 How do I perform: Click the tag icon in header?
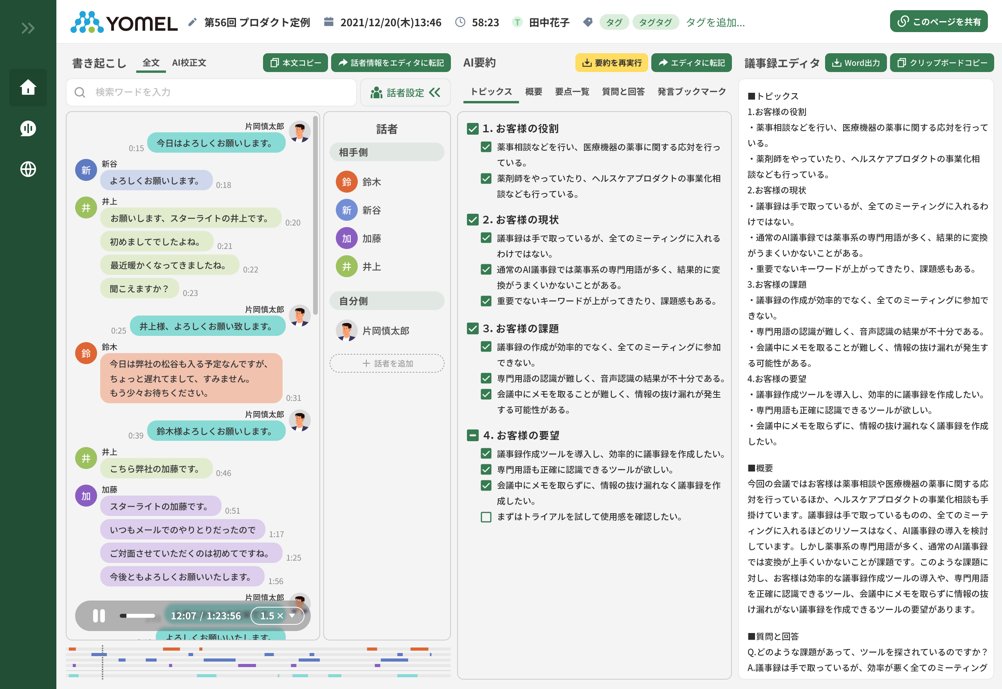(587, 22)
